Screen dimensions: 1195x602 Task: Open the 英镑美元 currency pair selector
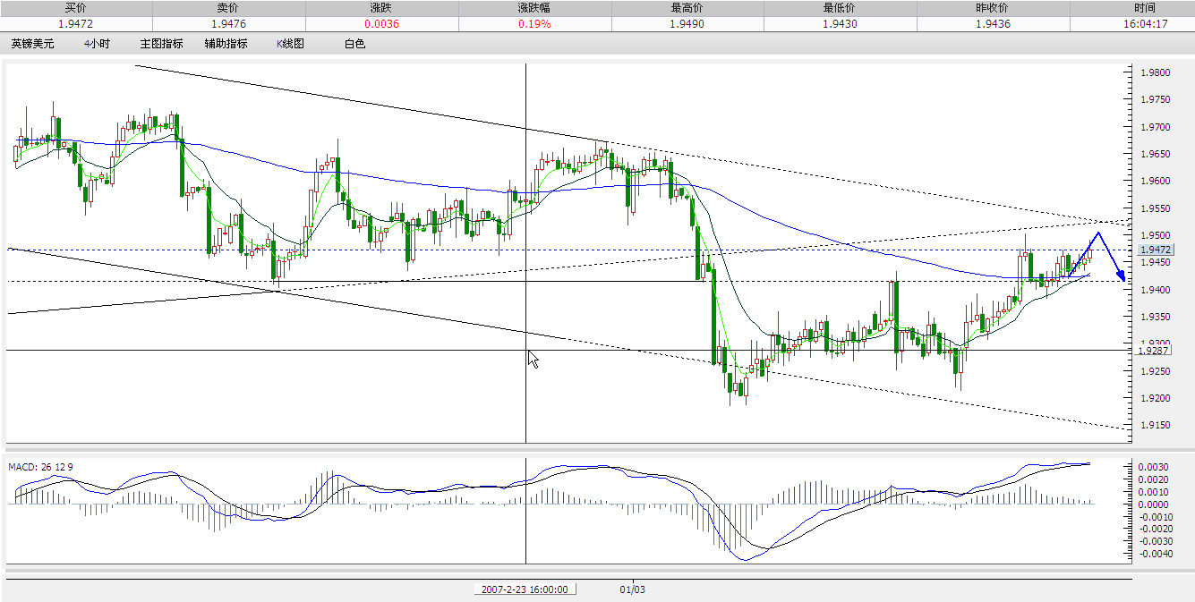[x=31, y=42]
